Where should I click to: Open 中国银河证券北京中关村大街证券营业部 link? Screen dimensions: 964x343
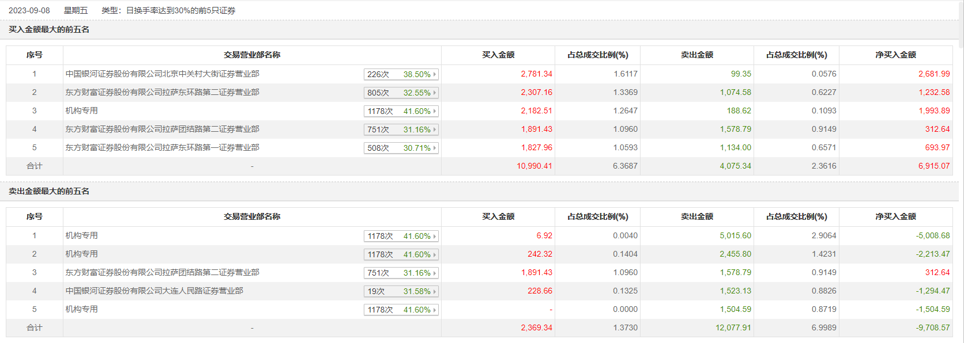point(162,74)
